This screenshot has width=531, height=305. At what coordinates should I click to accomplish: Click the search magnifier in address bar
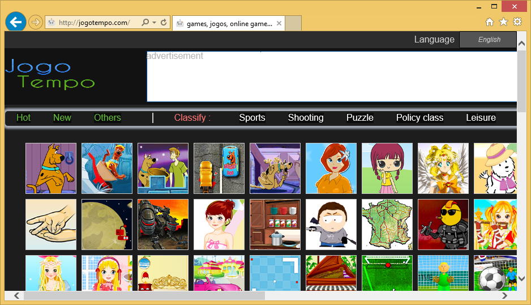(145, 22)
